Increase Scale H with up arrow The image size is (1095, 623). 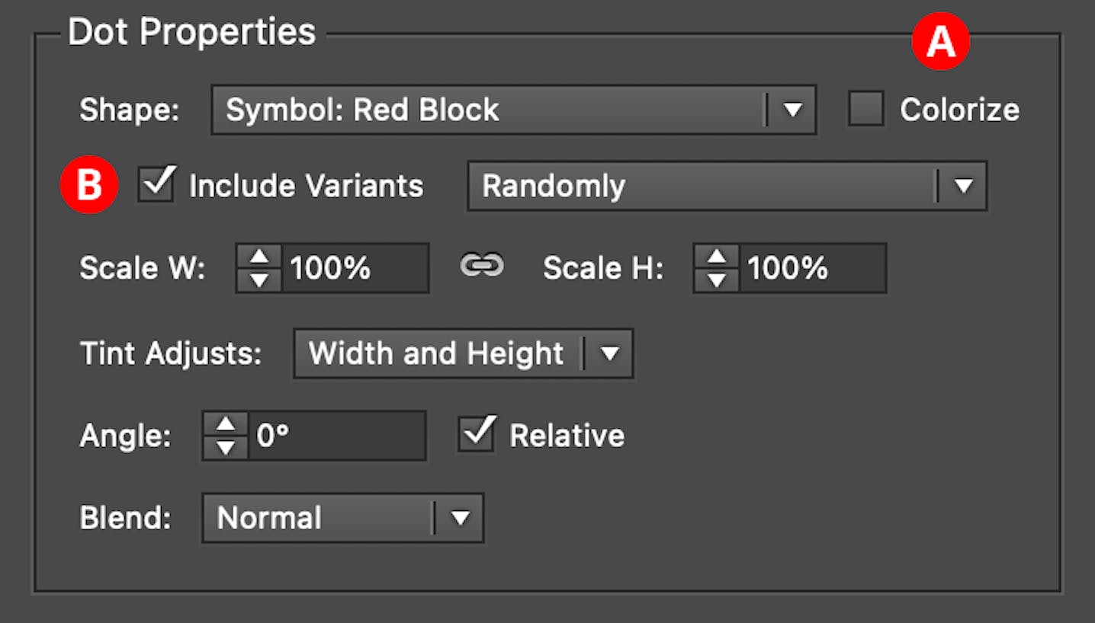click(x=717, y=257)
